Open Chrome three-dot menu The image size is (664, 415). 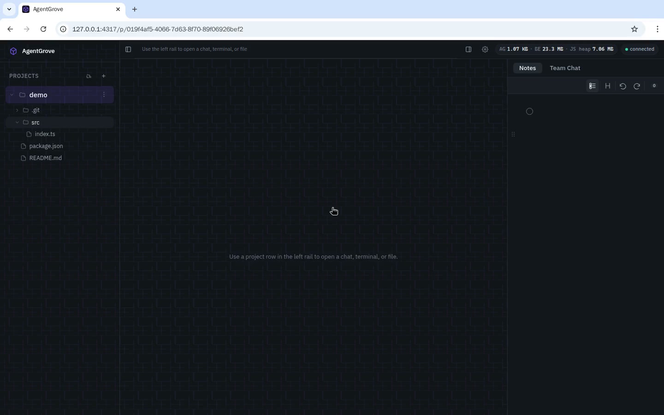[658, 30]
